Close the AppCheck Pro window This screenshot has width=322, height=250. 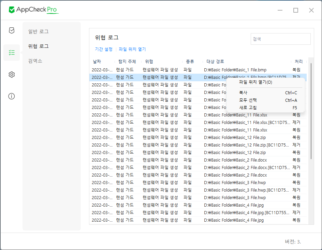(311, 10)
